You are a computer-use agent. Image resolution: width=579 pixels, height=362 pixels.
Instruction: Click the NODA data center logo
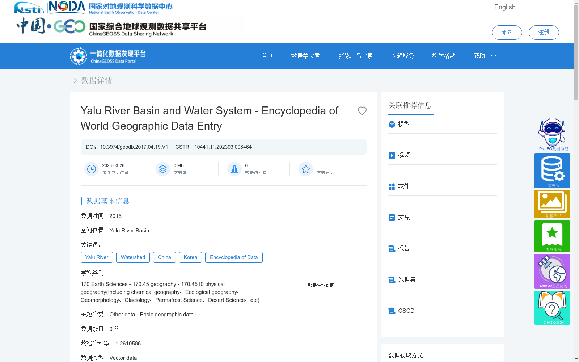point(111,7)
